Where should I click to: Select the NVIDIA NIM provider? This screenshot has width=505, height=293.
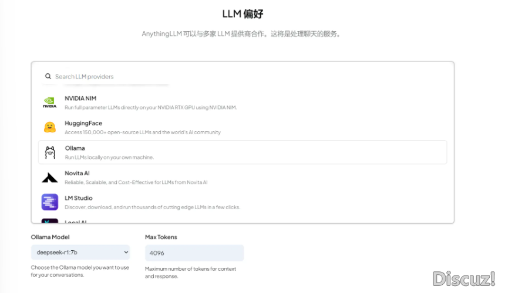[243, 103]
